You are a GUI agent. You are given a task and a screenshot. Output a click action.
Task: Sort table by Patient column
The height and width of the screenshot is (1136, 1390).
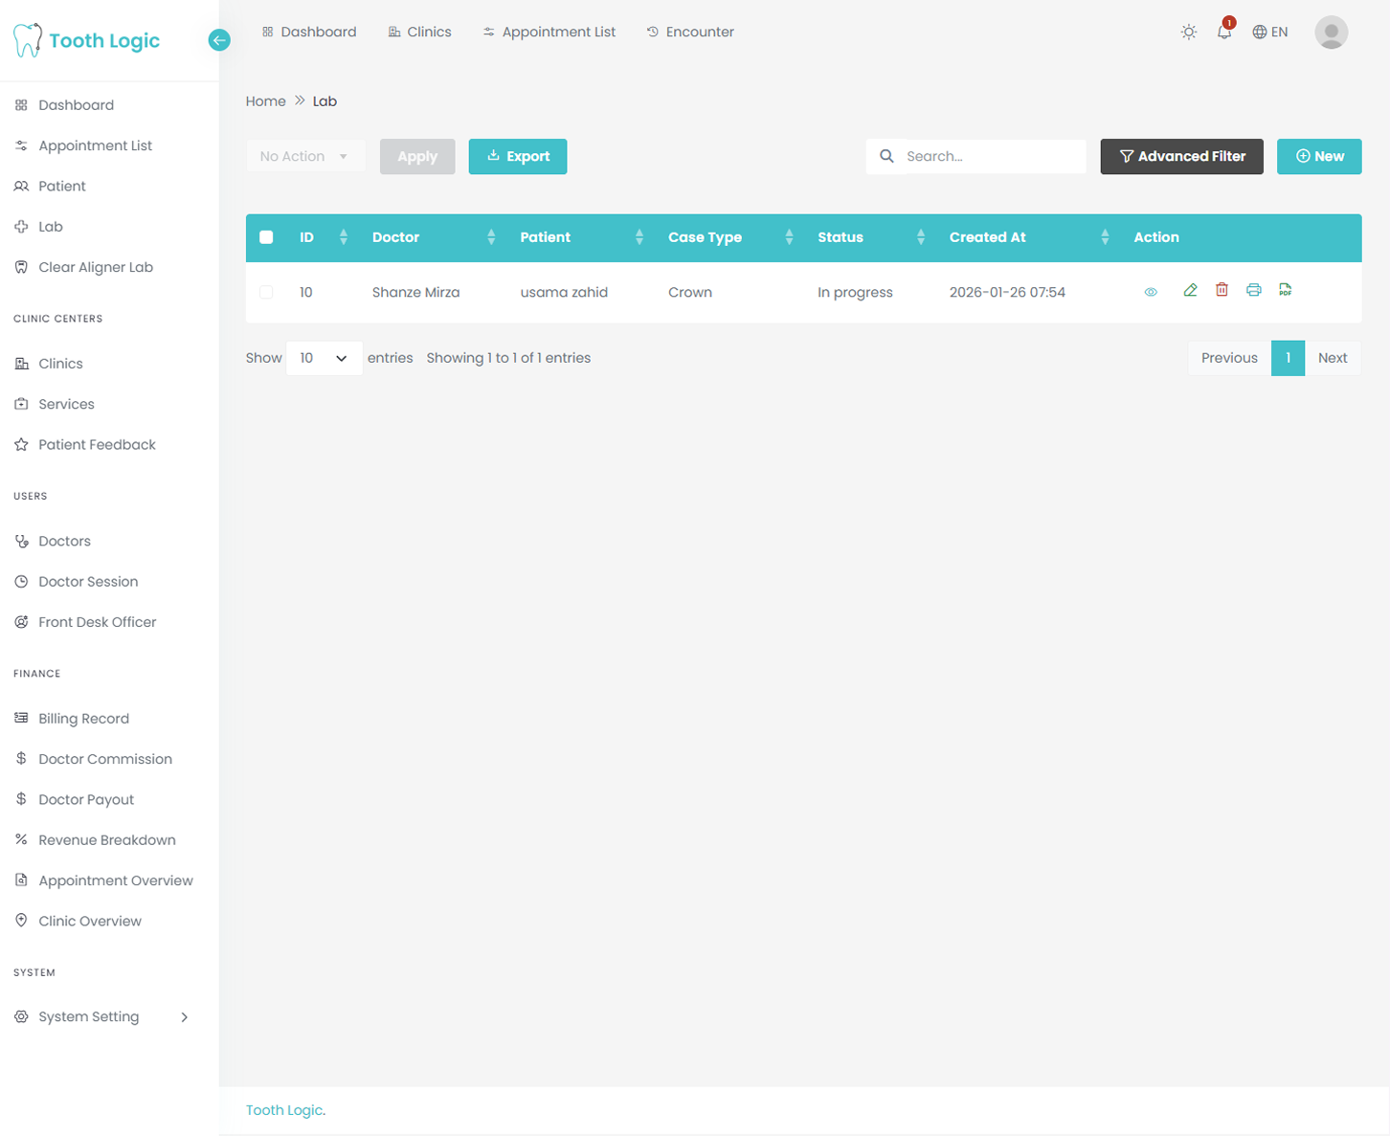tap(639, 237)
